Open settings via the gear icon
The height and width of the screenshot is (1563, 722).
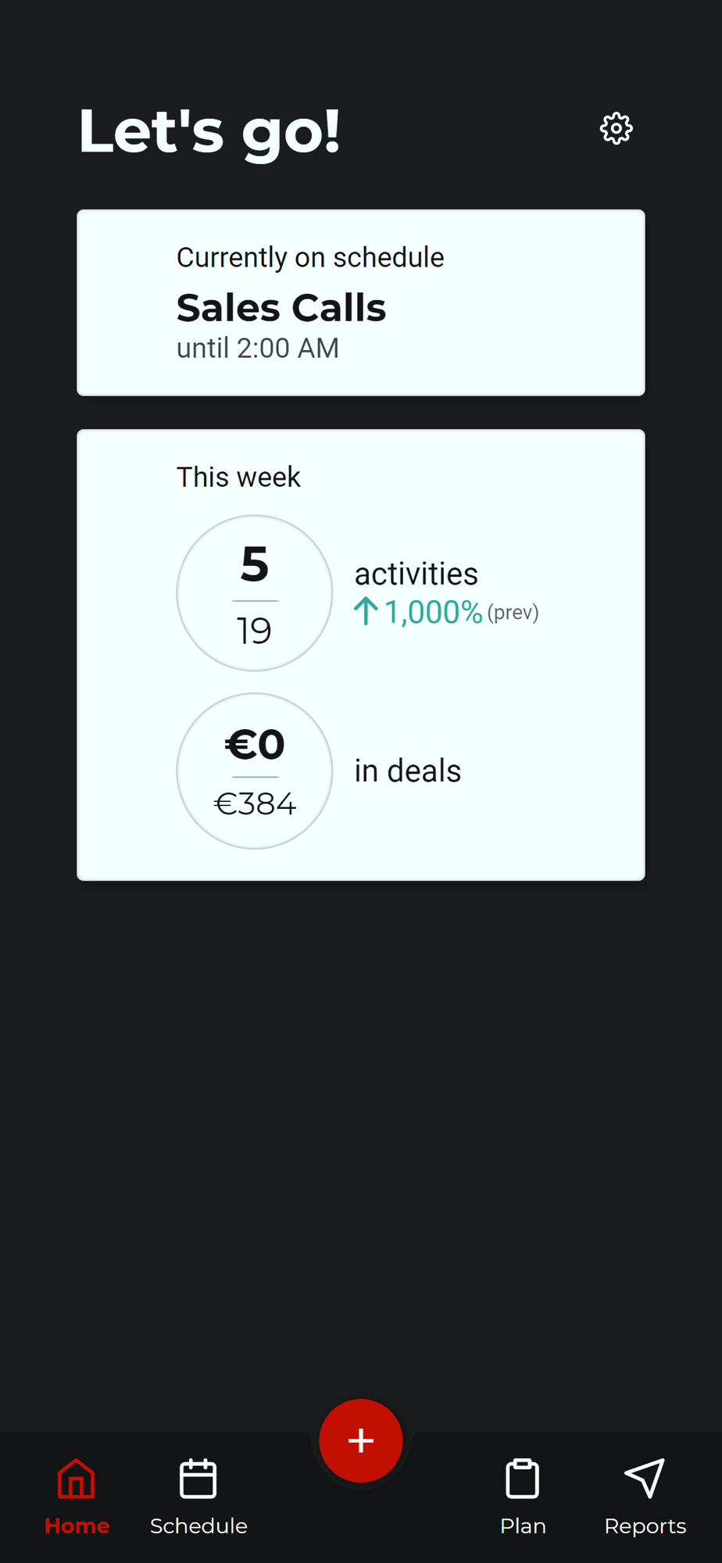pyautogui.click(x=616, y=128)
